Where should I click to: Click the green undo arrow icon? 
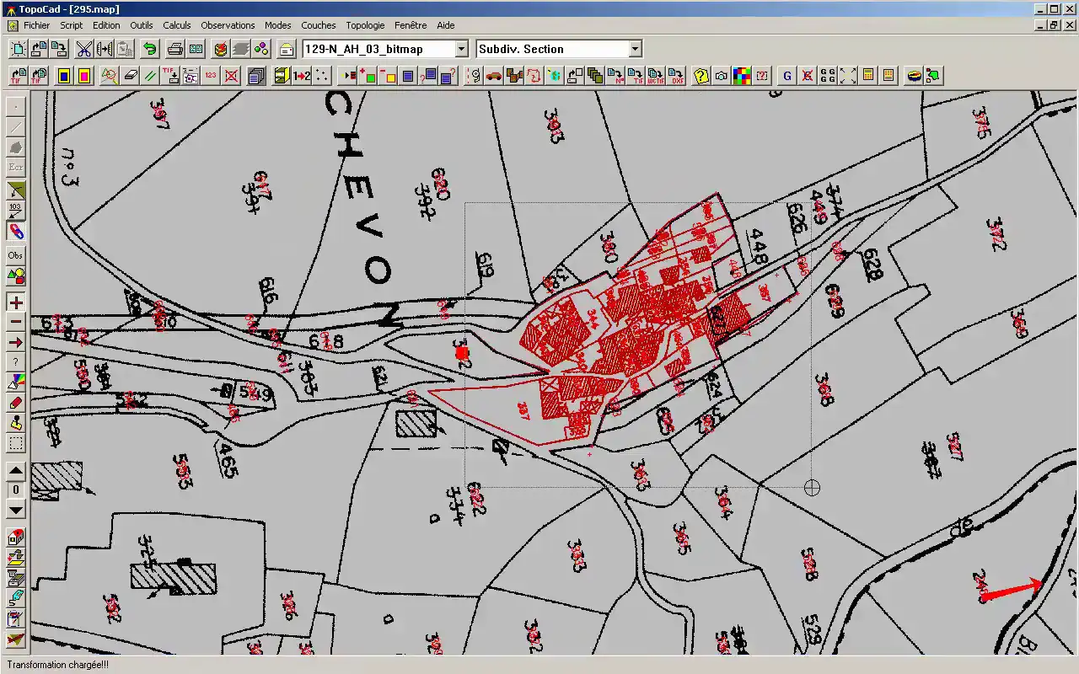[149, 49]
